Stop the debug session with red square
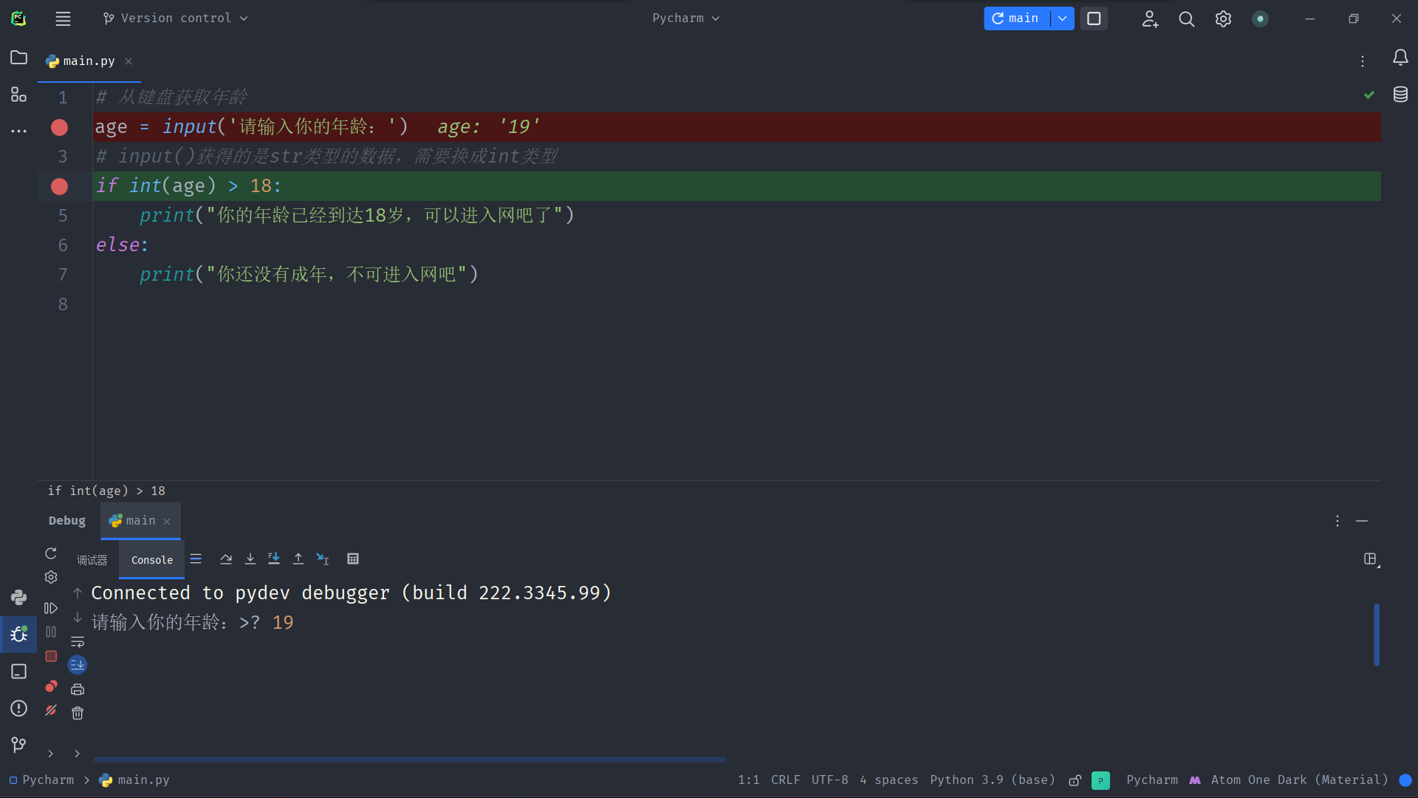Image resolution: width=1418 pixels, height=798 pixels. click(x=51, y=656)
